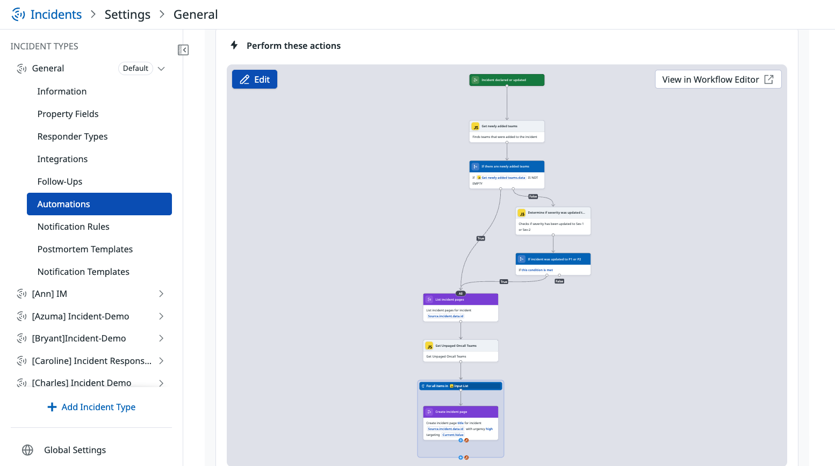The height and width of the screenshot is (466, 835).
Task: Click the trigger icon on Incident declared node
Action: (476, 80)
